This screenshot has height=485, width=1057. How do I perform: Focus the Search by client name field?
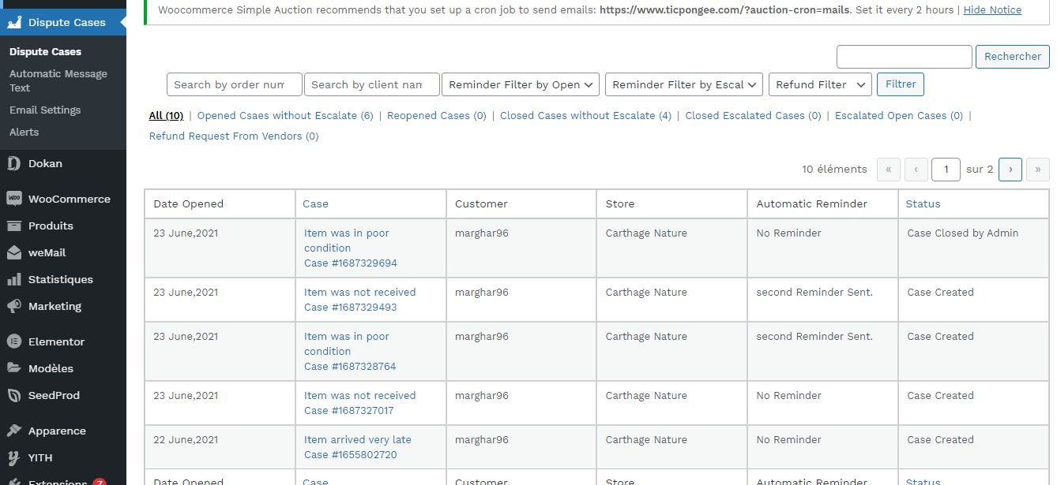coord(372,84)
